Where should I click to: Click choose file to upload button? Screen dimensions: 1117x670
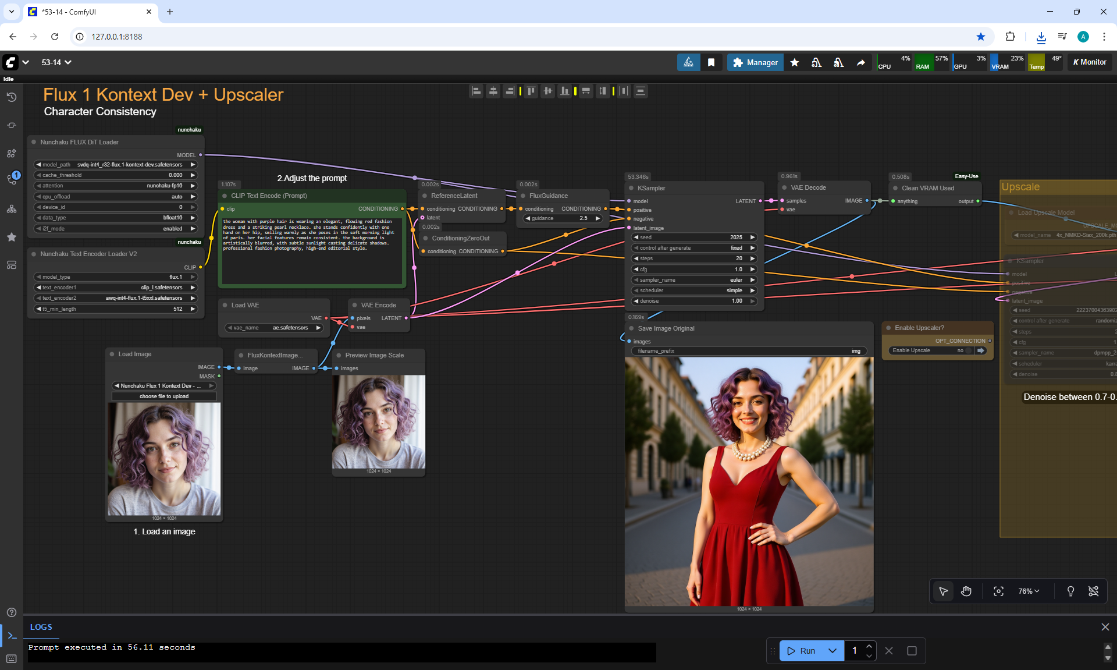click(164, 396)
